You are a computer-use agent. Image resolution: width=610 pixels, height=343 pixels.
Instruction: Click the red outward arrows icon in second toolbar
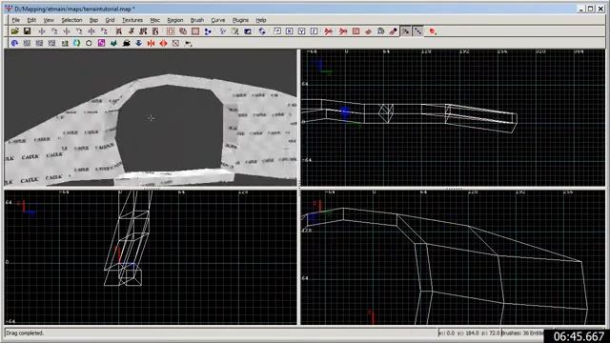163,43
